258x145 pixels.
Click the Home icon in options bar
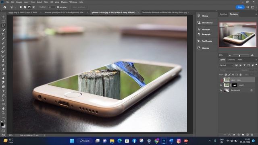[x=5, y=7]
